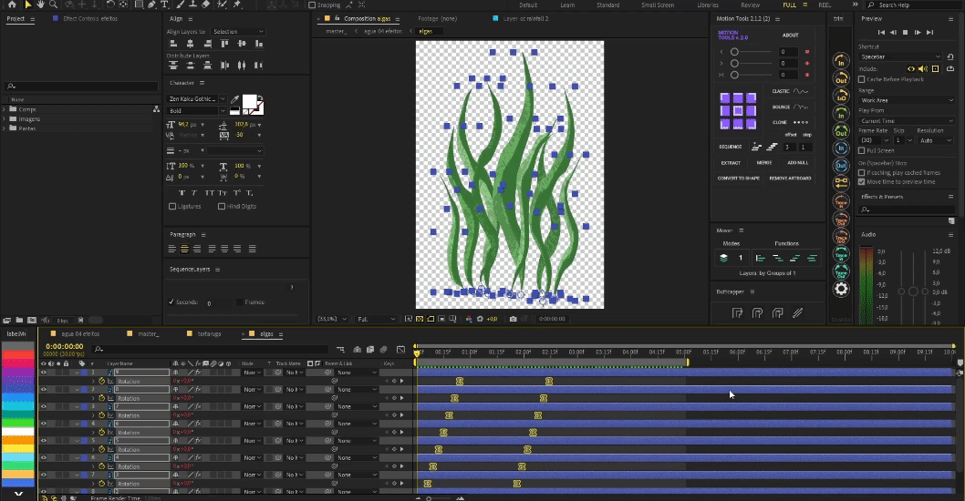Image resolution: width=965 pixels, height=501 pixels.
Task: Click the gear icon in trim panel
Action: [x=841, y=290]
